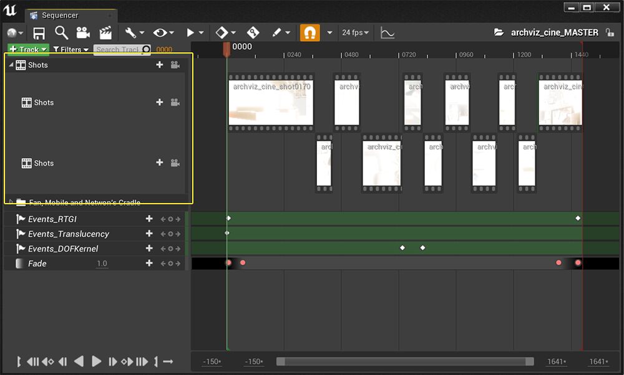Collapse the top-level Shots track
Image resolution: width=624 pixels, height=375 pixels.
click(x=11, y=65)
